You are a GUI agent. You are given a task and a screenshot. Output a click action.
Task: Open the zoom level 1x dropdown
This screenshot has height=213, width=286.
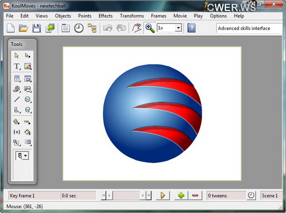pyautogui.click(x=178, y=28)
